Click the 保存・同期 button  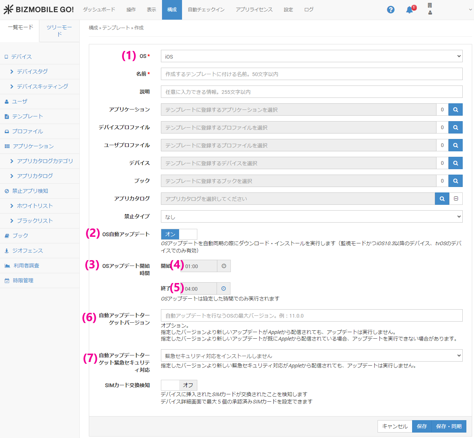(449, 426)
